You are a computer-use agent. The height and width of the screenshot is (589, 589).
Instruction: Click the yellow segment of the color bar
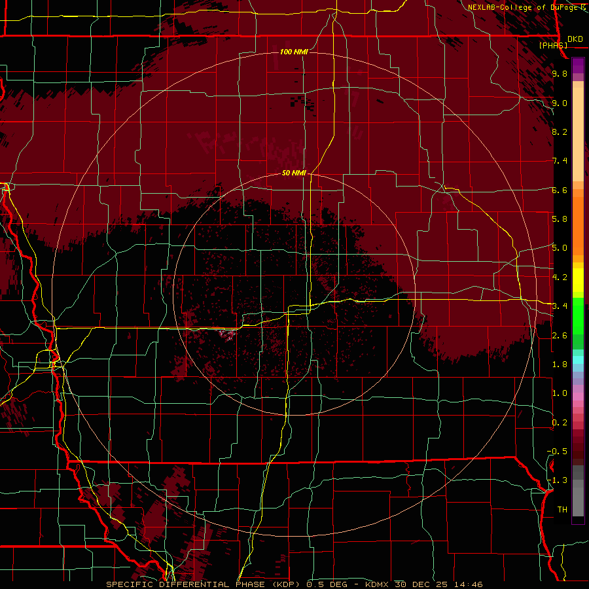pos(578,280)
